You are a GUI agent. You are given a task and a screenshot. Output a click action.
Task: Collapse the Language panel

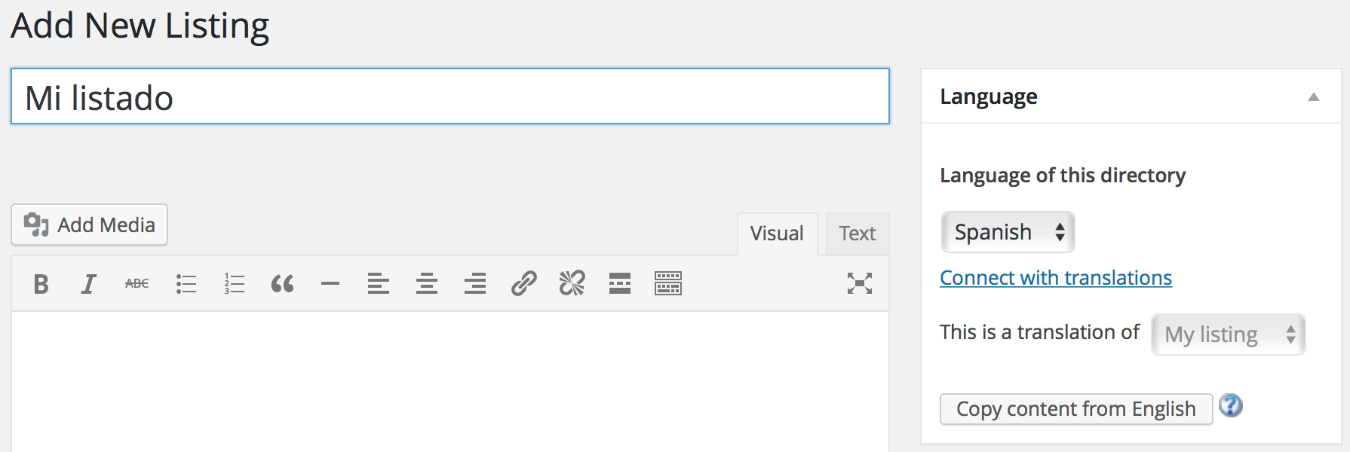click(1314, 96)
